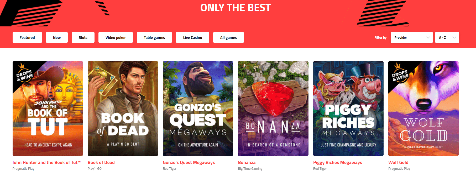The width and height of the screenshot is (476, 176).
Task: Select Gonzo's Quest Megaways game artwork
Action: point(198,109)
